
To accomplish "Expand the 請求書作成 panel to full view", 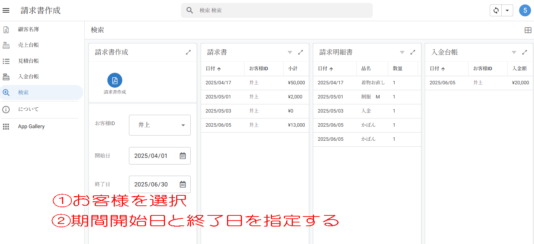I will 188,52.
